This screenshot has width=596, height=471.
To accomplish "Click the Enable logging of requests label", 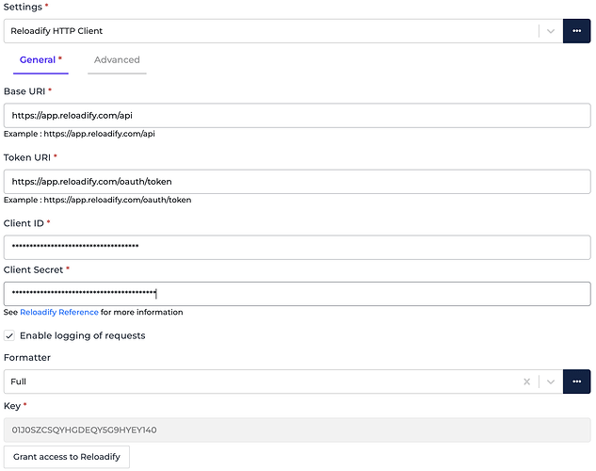I will tap(83, 335).
